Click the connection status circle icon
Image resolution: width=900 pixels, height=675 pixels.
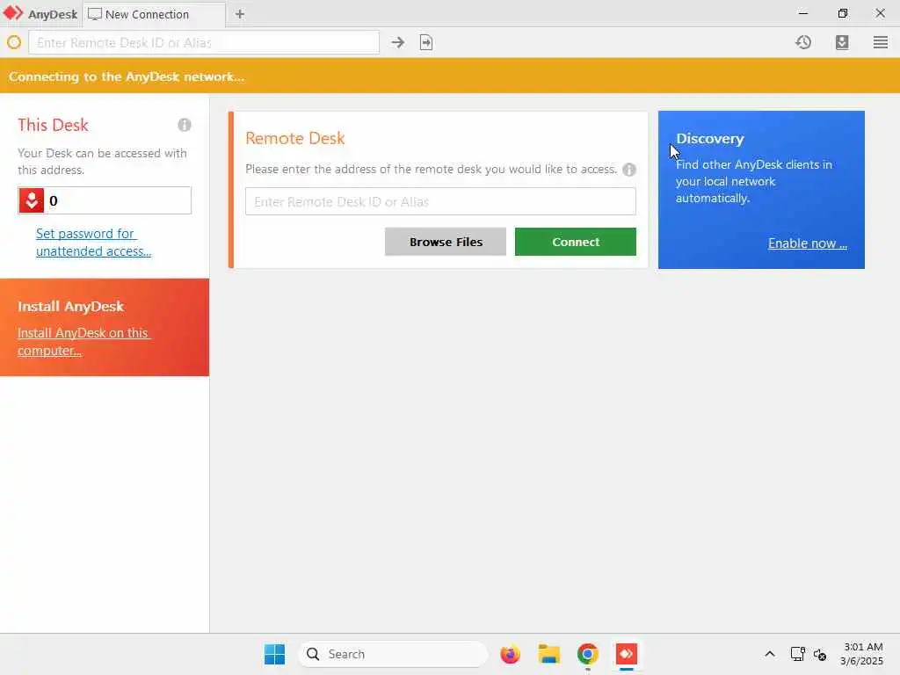[x=14, y=42]
